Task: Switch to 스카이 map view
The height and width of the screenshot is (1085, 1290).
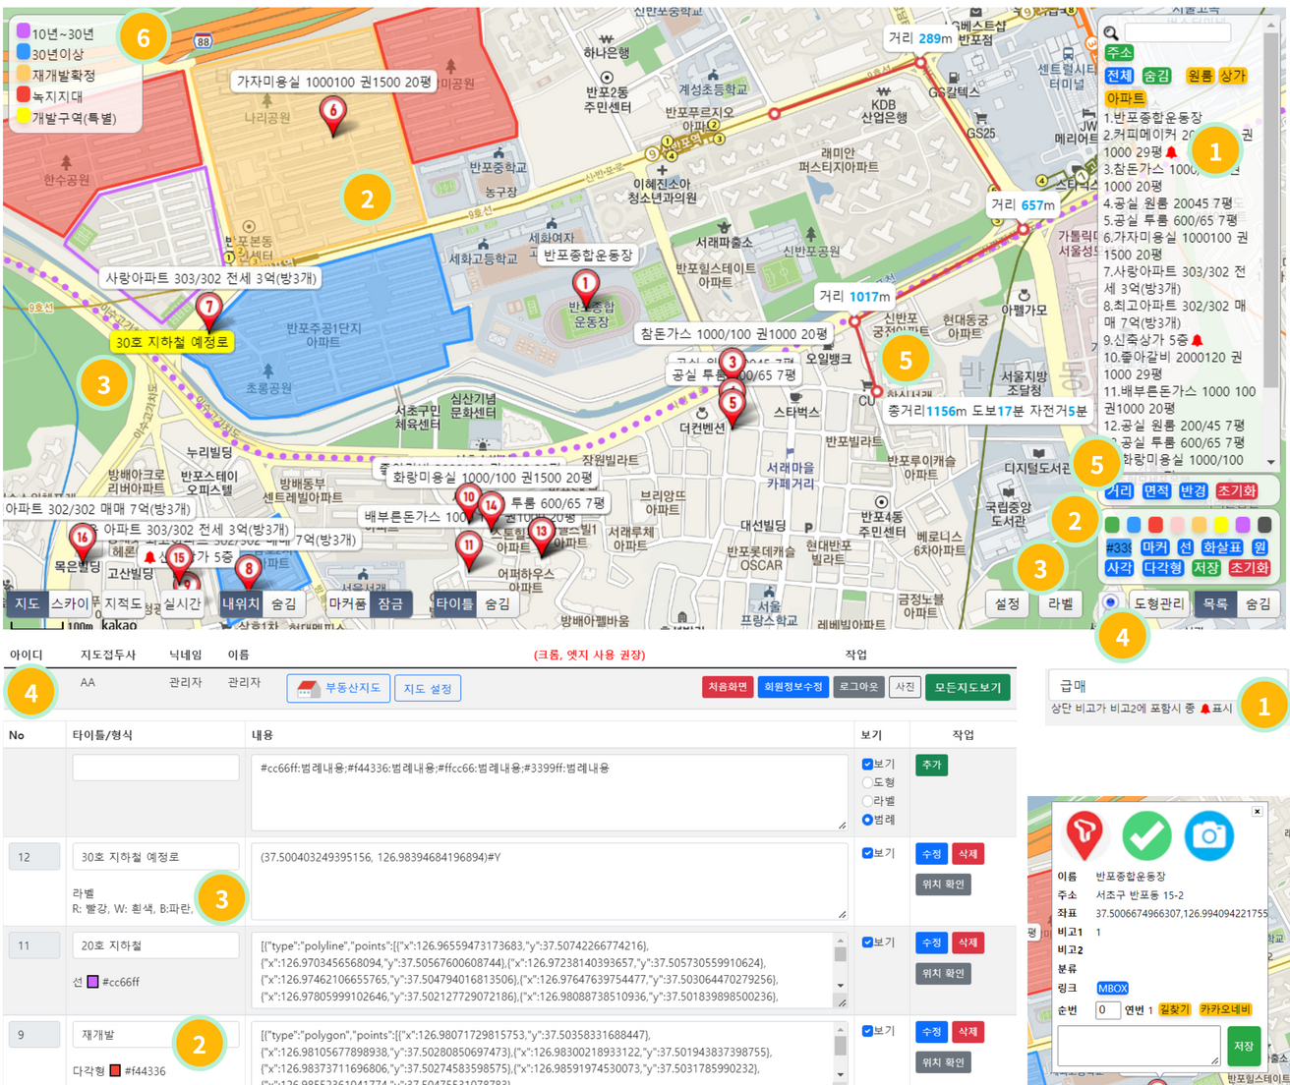Action: coord(70,603)
